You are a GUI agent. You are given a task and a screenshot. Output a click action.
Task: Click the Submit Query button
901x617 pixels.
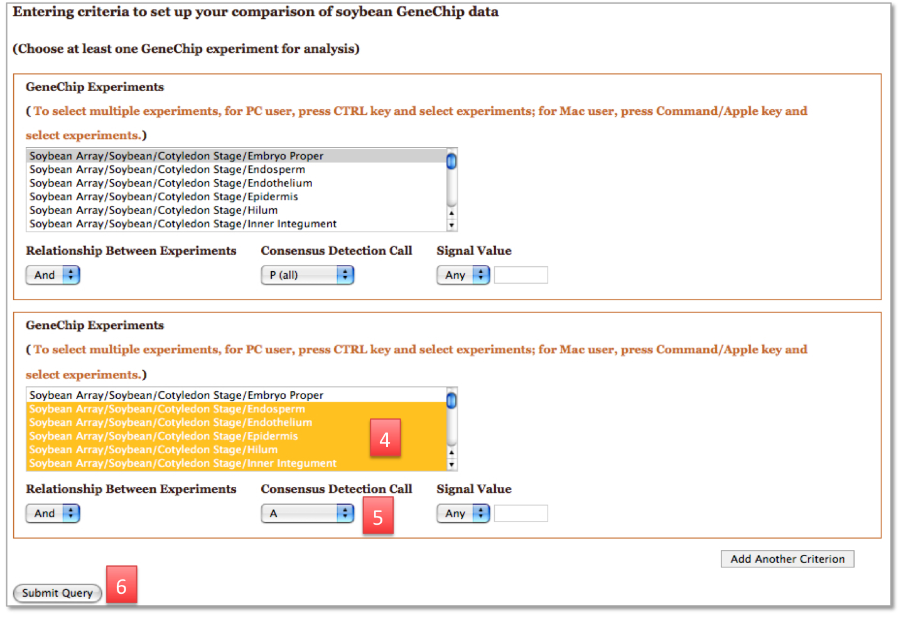pos(57,593)
